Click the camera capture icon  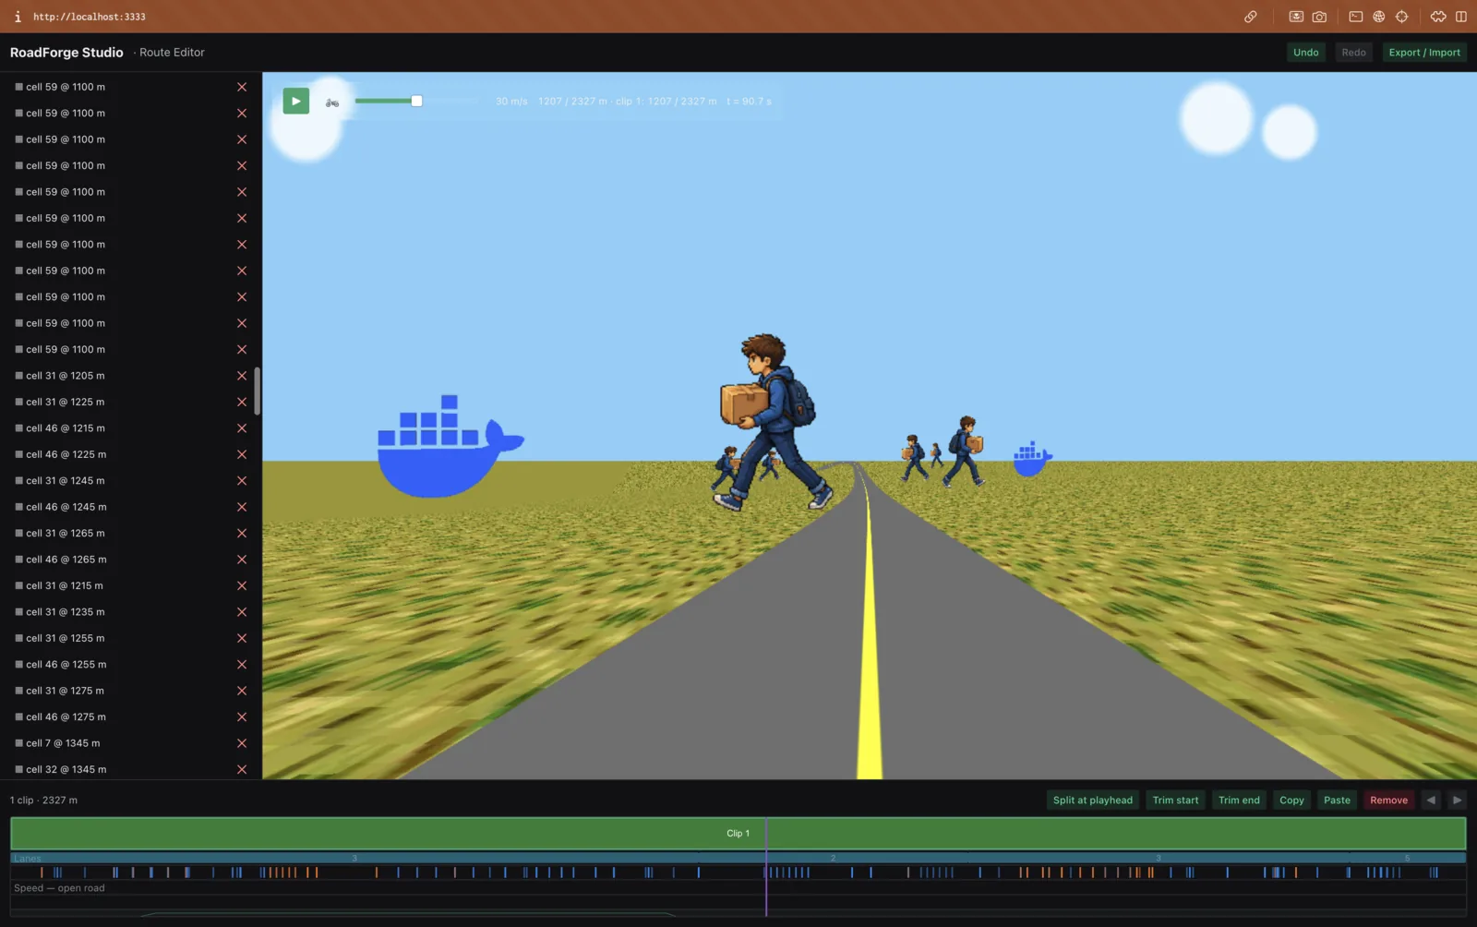1319,17
